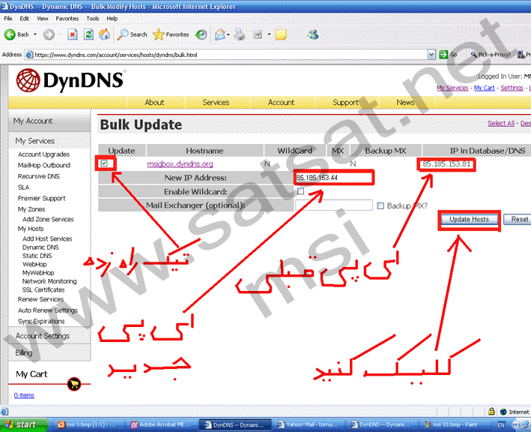Open the Settings top link

(x=512, y=88)
